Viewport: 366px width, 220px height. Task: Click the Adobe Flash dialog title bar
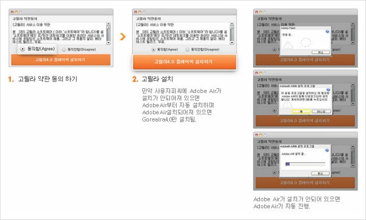[x=306, y=28]
